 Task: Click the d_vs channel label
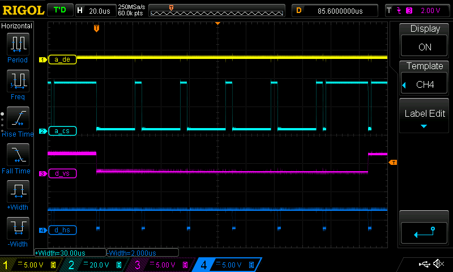62,173
